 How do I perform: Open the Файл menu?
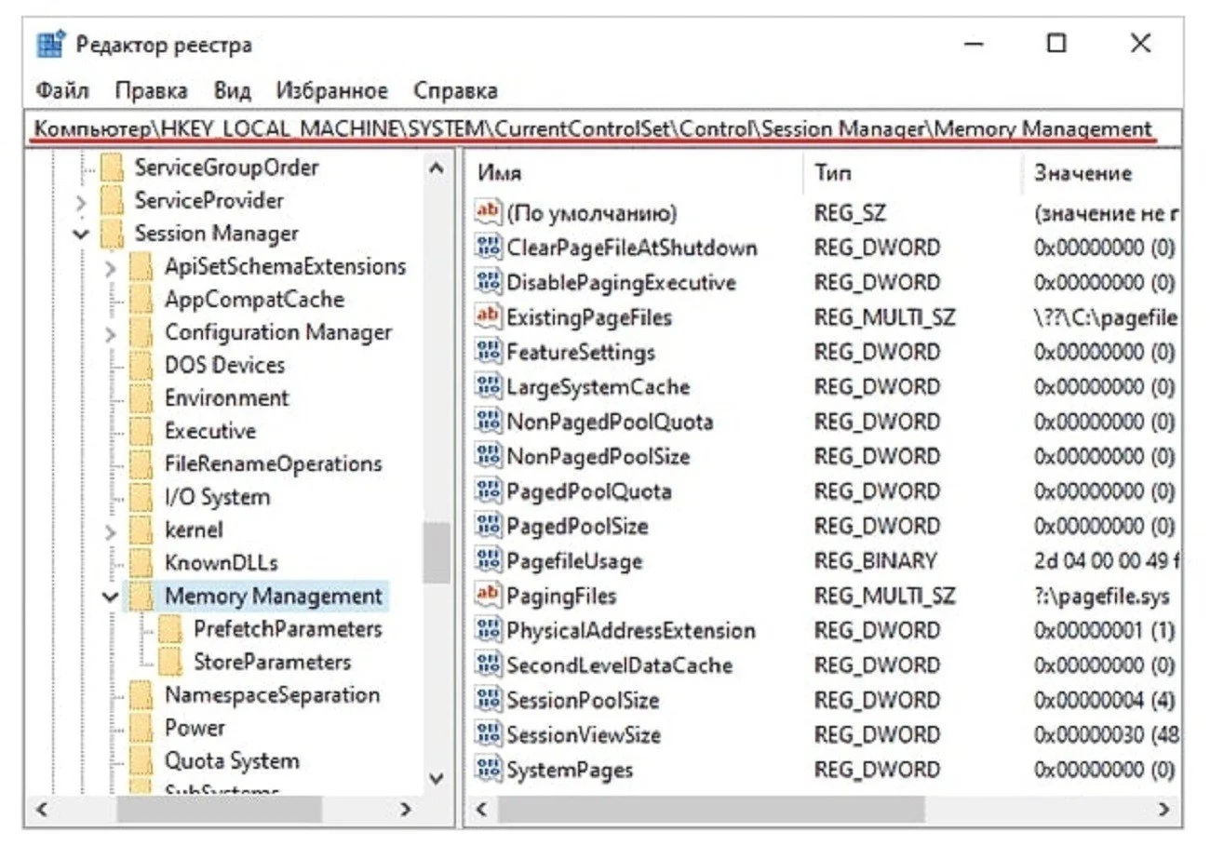[x=62, y=91]
